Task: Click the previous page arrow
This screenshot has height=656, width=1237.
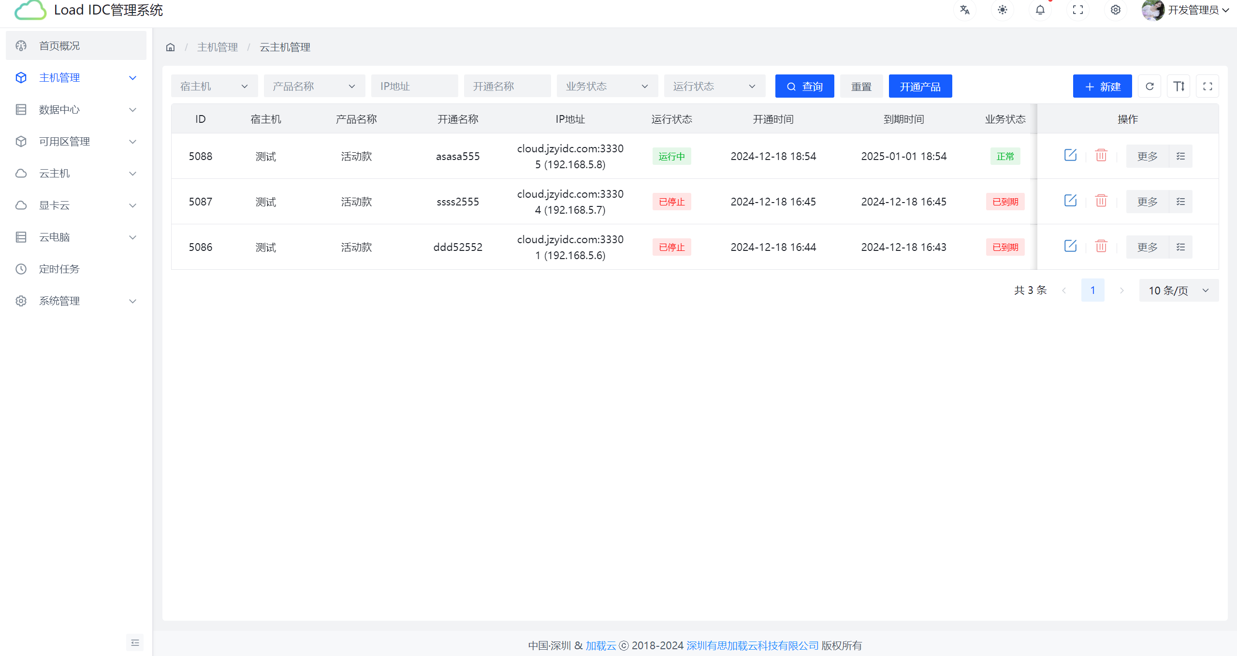Action: [1063, 291]
